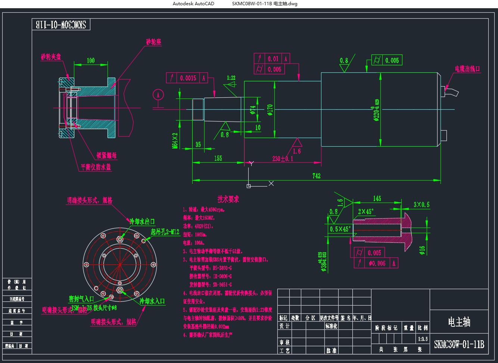This screenshot has height=363, width=498.
Task: Select the 742 overall length dimension
Action: tap(317, 176)
